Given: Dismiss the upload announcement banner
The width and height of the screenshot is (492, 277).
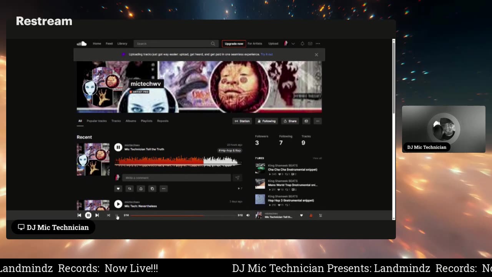Looking at the screenshot, I should (x=316, y=55).
